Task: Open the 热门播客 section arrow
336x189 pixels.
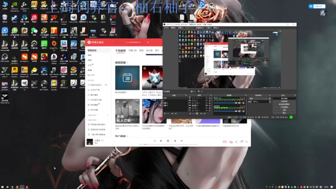Action: pyautogui.click(x=127, y=136)
